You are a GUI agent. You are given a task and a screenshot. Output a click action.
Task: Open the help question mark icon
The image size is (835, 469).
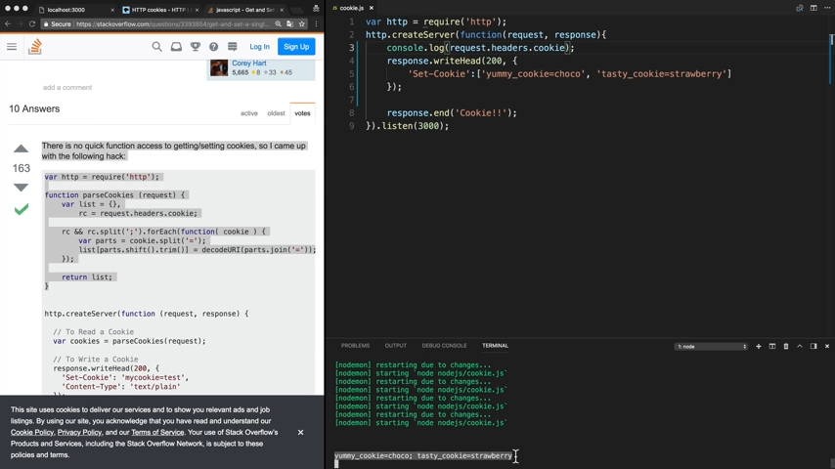point(213,47)
